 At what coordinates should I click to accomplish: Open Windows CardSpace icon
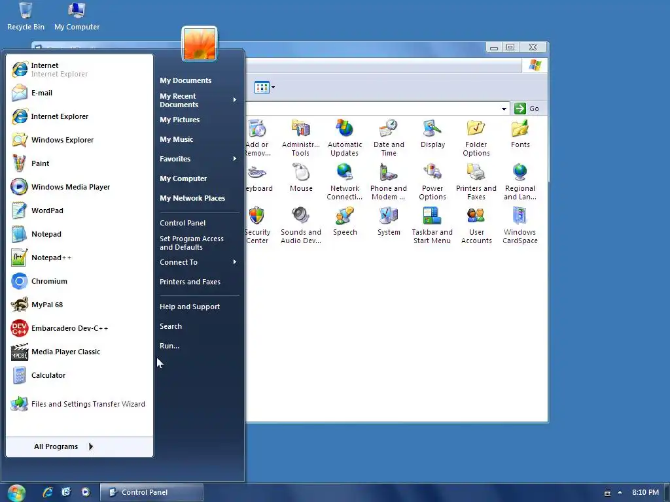520,226
